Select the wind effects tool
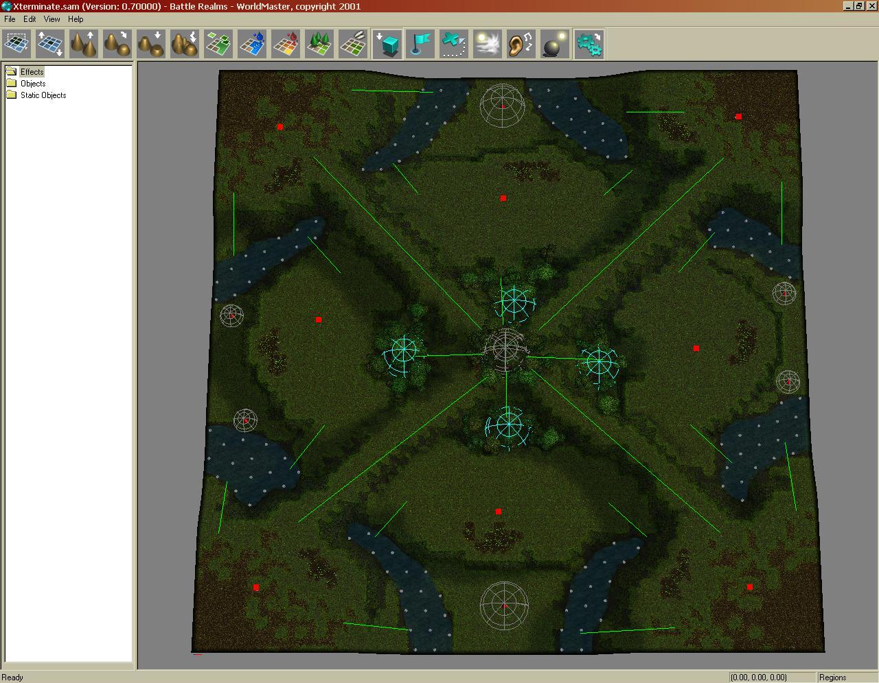879x683 pixels. coord(488,44)
